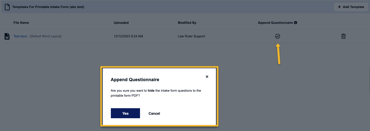The height and width of the screenshot is (131, 370).
Task: Open the Test.docx file link
Action: pyautogui.click(x=20, y=36)
